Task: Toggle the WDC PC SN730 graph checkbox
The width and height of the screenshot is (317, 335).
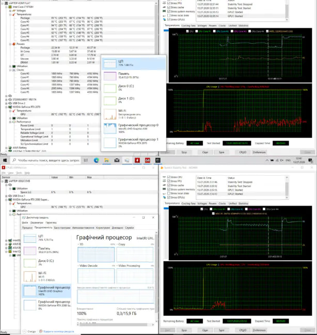Action: coord(213,213)
